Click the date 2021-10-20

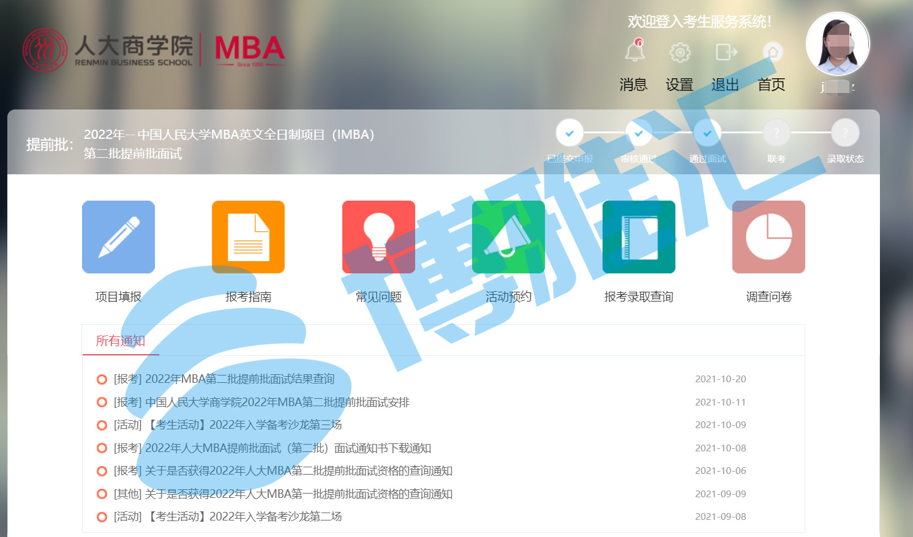click(721, 379)
